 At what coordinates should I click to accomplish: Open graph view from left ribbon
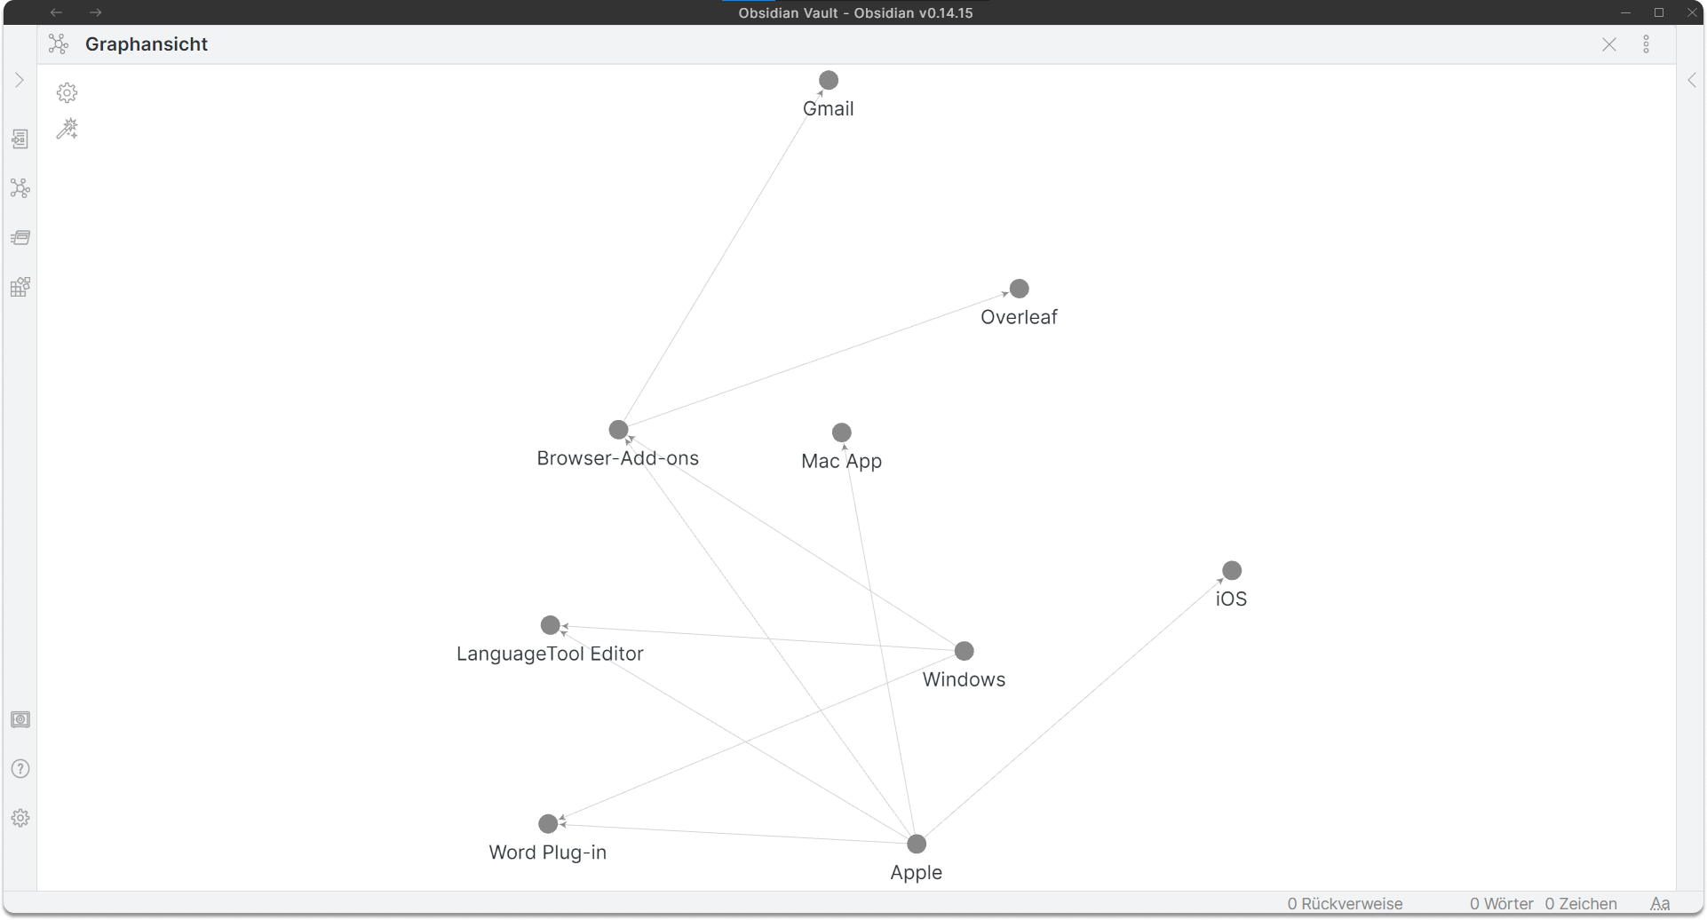pyautogui.click(x=20, y=188)
